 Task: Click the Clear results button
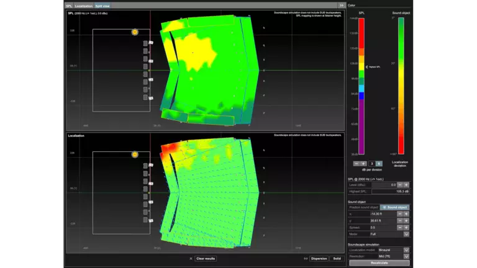tap(206, 258)
